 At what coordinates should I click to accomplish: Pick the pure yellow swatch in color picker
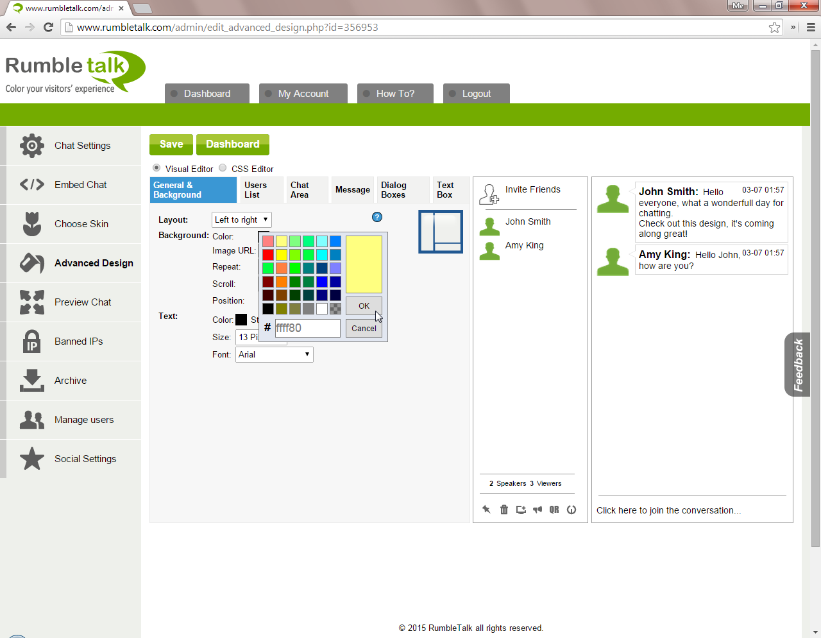coord(282,255)
